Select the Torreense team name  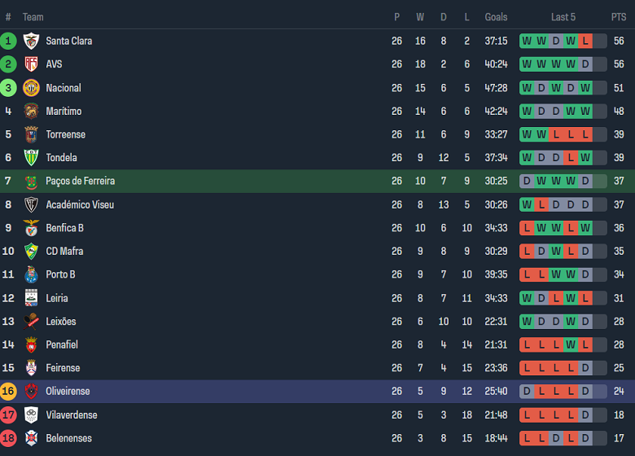tap(65, 134)
